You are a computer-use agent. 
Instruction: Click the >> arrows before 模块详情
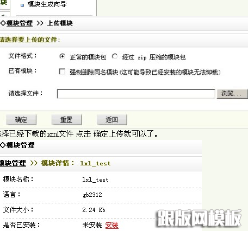tap(34, 163)
